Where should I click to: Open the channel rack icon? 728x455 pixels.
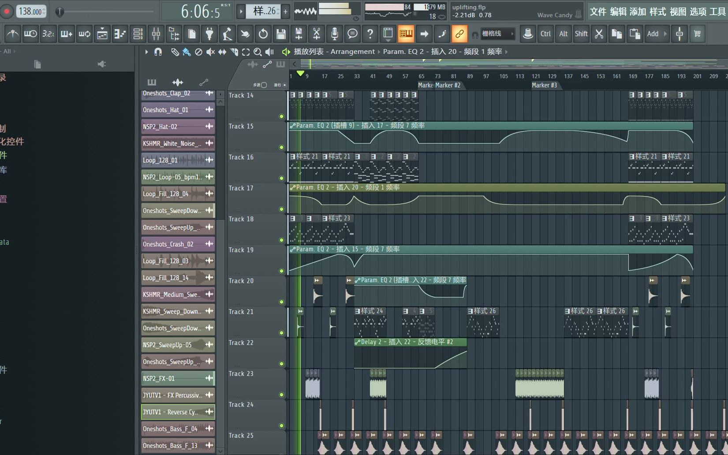138,34
